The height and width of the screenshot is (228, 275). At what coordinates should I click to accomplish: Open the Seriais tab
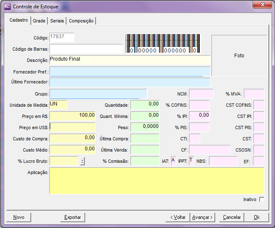(x=57, y=21)
